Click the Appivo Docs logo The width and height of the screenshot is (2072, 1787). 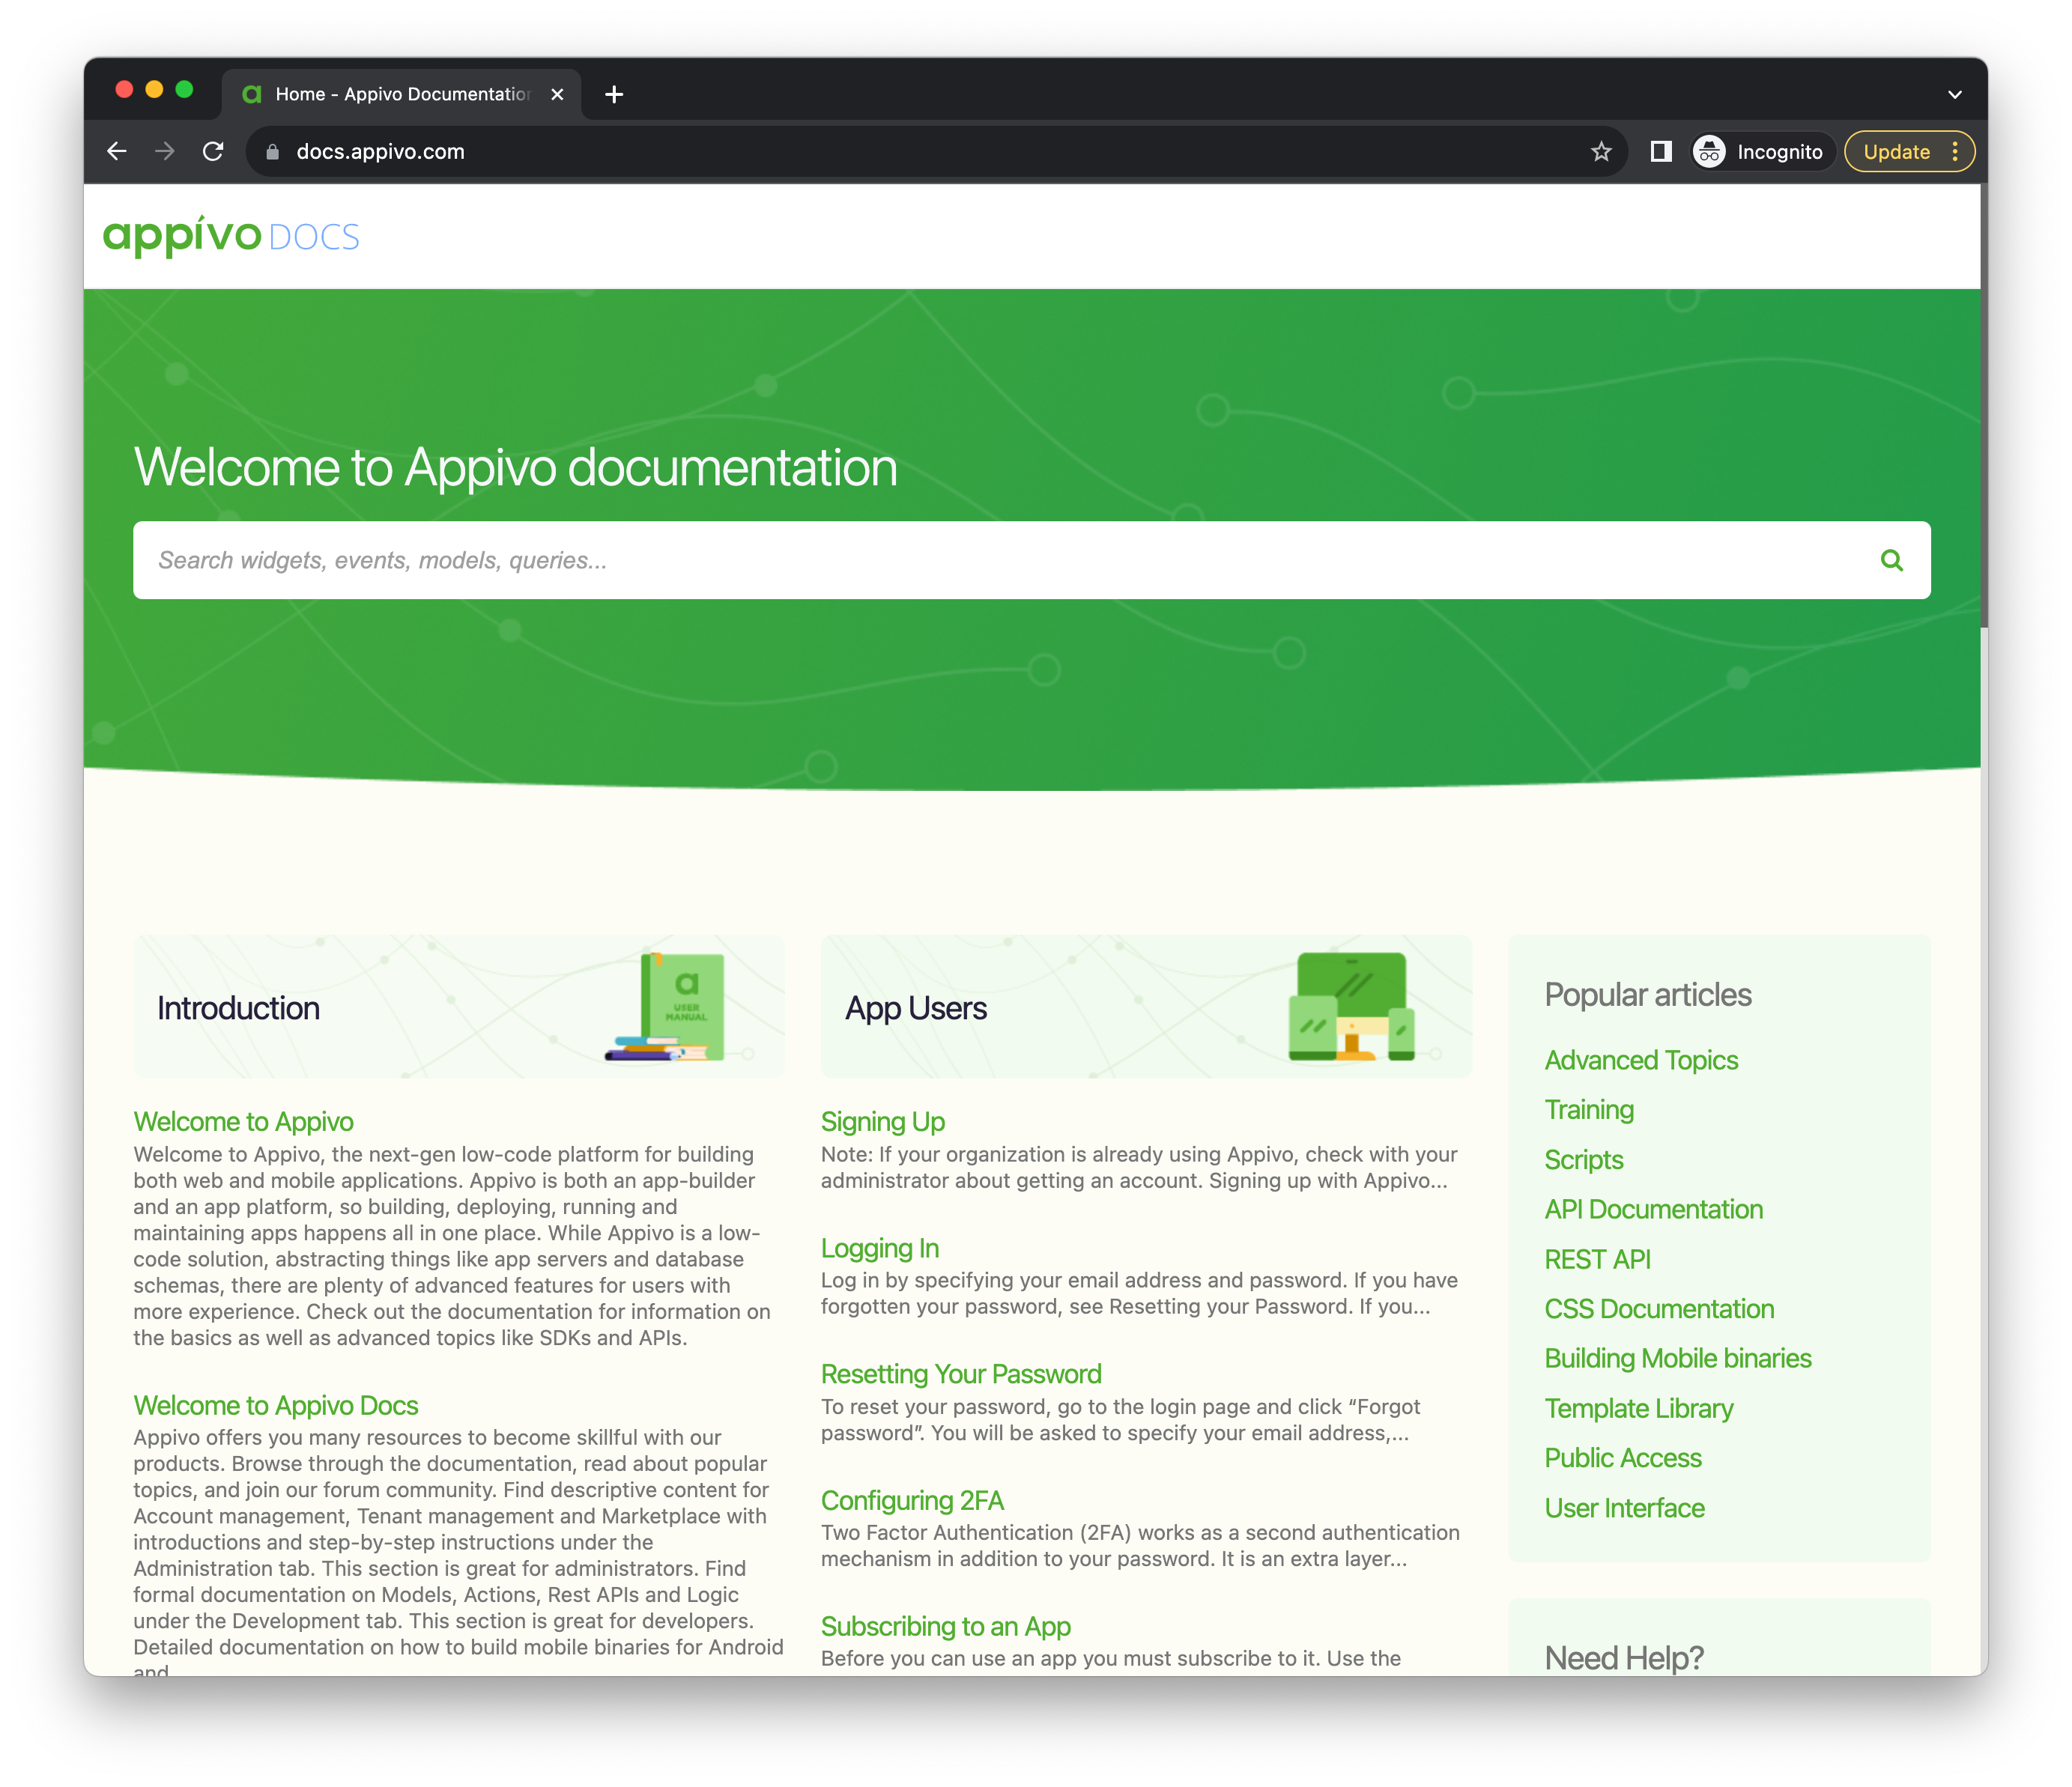point(231,236)
